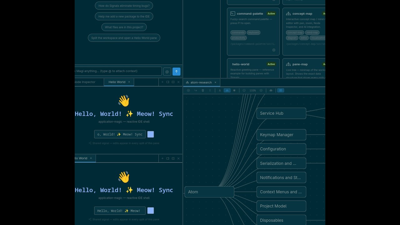Select the Service Hub node
400x225 pixels.
281,113
